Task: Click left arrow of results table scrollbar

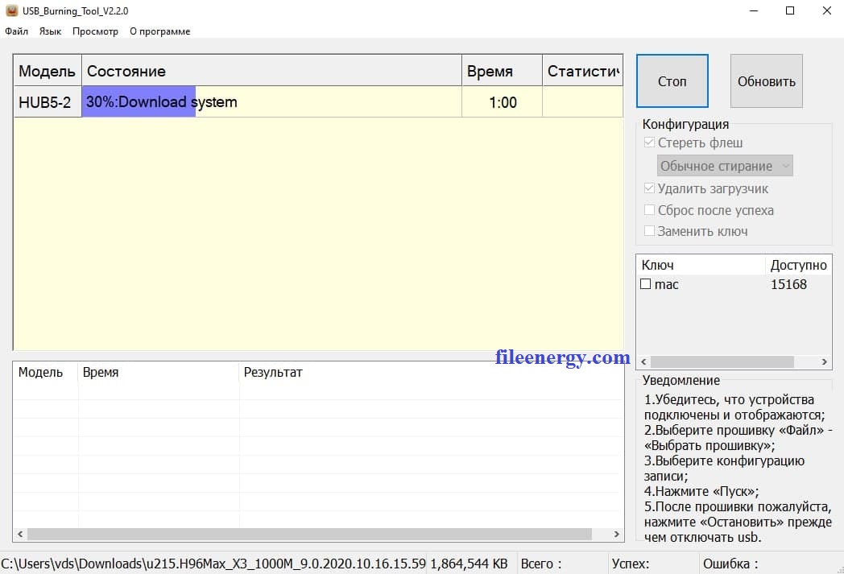Action: tap(20, 535)
